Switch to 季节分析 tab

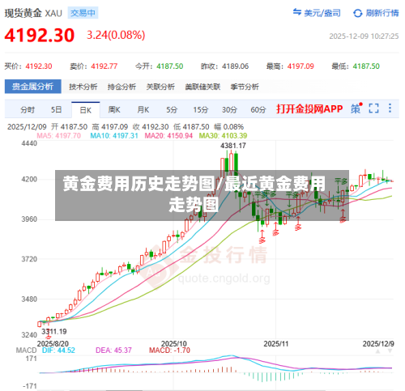[245, 87]
